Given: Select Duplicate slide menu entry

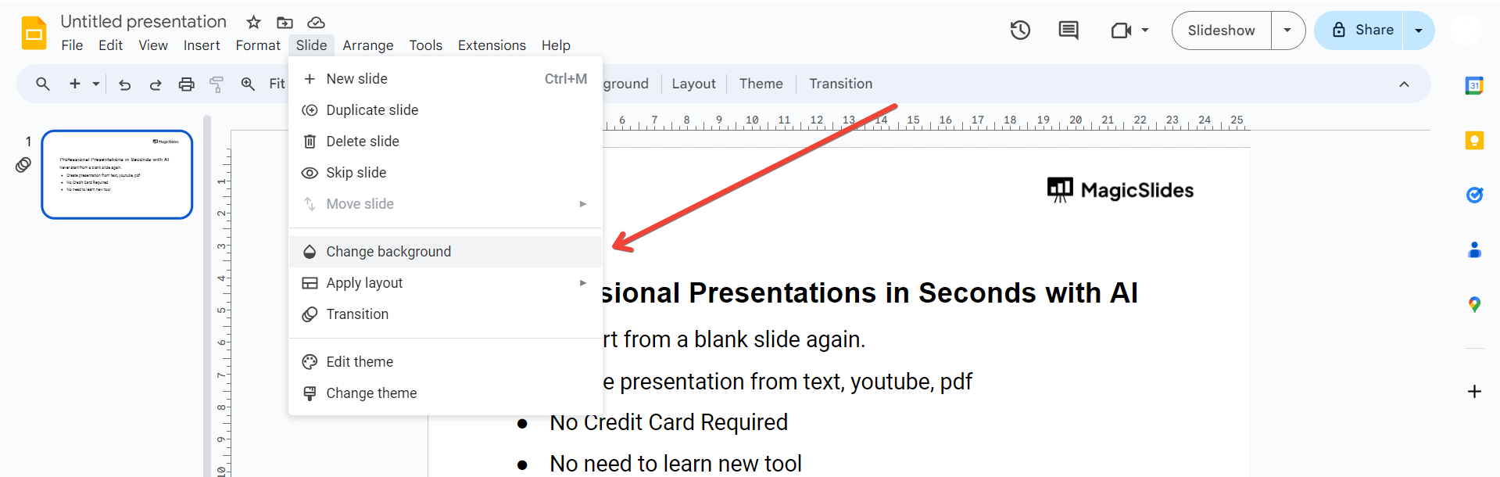Looking at the screenshot, I should point(372,110).
